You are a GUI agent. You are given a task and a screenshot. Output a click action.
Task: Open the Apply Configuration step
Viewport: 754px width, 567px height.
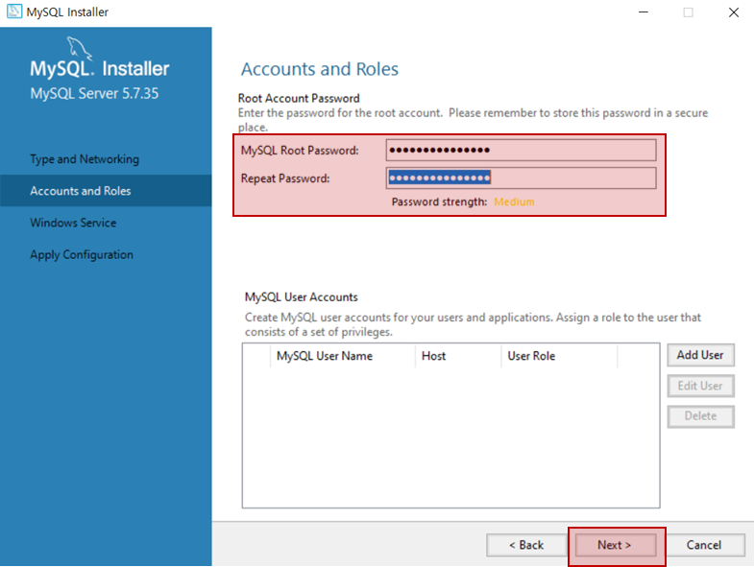click(x=82, y=254)
